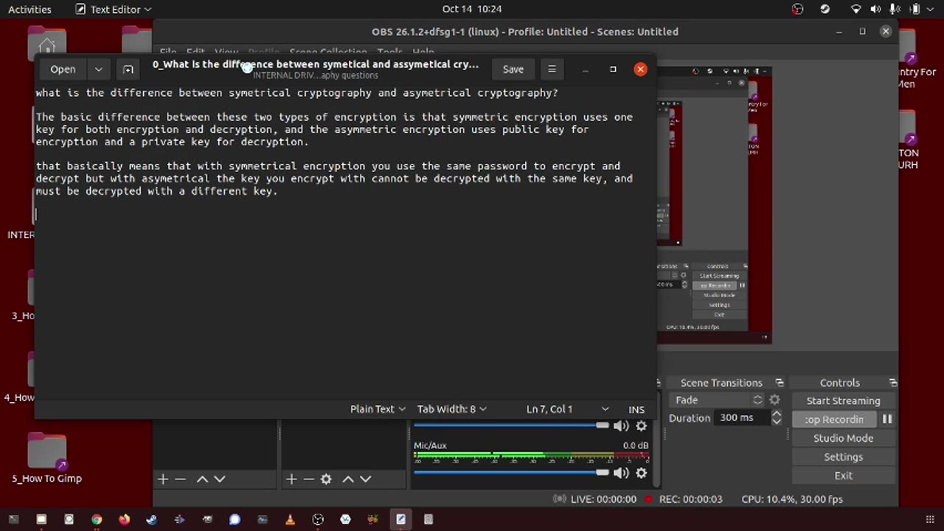Open clock and calendar Oct 14 10:24
Image resolution: width=944 pixels, height=531 pixels.
pyautogui.click(x=472, y=10)
